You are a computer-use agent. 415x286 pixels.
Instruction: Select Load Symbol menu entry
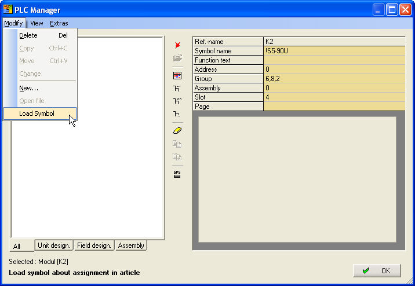tap(40, 113)
